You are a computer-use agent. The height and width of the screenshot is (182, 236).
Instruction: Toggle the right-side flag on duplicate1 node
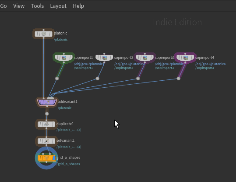pos(53,124)
